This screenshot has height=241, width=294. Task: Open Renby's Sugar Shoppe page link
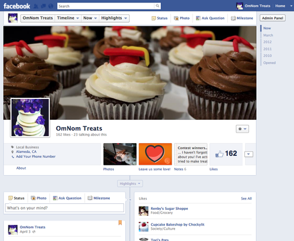click(x=169, y=209)
